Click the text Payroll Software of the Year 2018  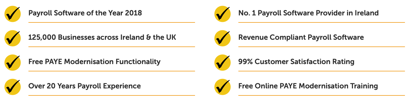pyautogui.click(x=85, y=13)
